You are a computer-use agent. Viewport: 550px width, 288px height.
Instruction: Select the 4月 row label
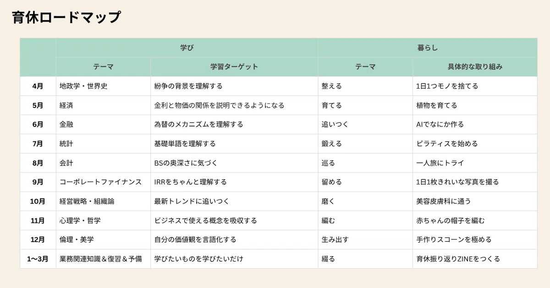coord(38,86)
